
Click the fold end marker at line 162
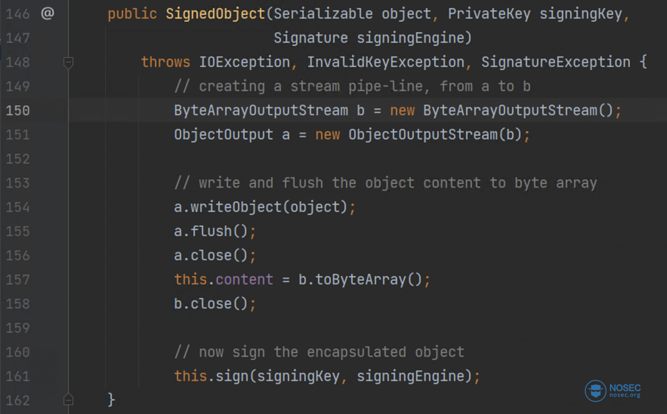[x=68, y=399]
